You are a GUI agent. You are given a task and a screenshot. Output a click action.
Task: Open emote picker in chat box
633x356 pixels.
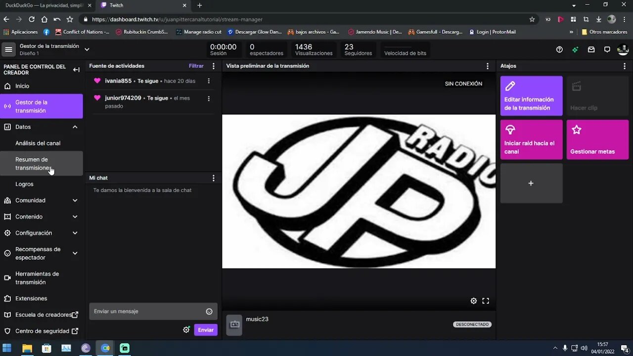(x=209, y=311)
